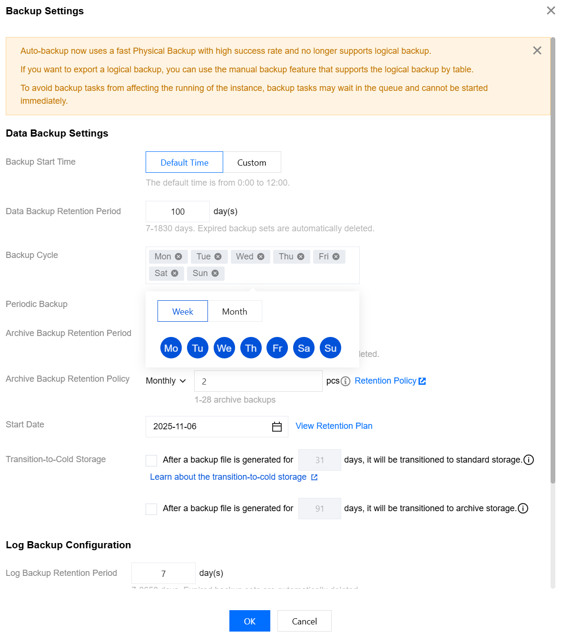Remove the Wed tag from Backup Cycle
Screen dimensions: 562x633
coord(261,257)
